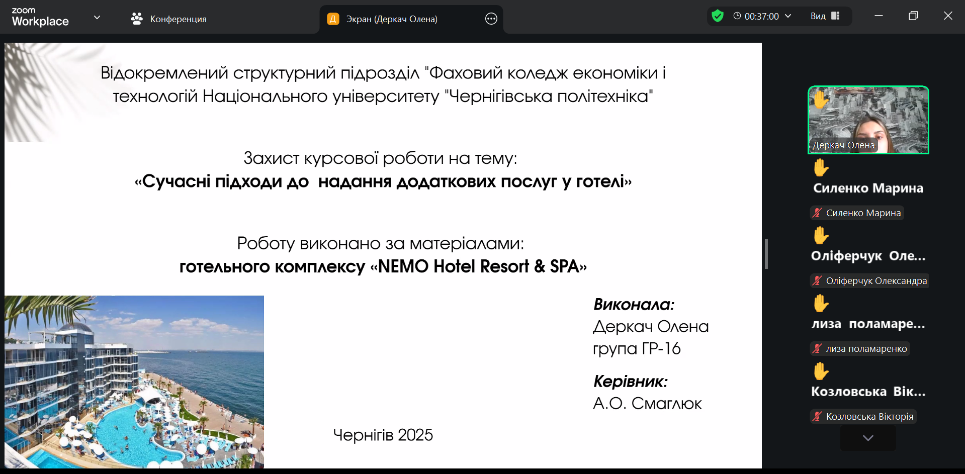Screen dimensions: 965x474
Task: Click raised hand above лиза поламаренко
Action: click(x=821, y=303)
